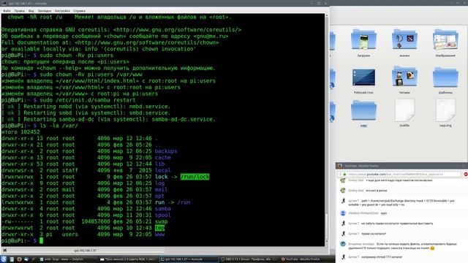The width and height of the screenshot is (468, 263).
Task: Click the Firefox quick-launch icon in taskbar
Action: click(19, 259)
